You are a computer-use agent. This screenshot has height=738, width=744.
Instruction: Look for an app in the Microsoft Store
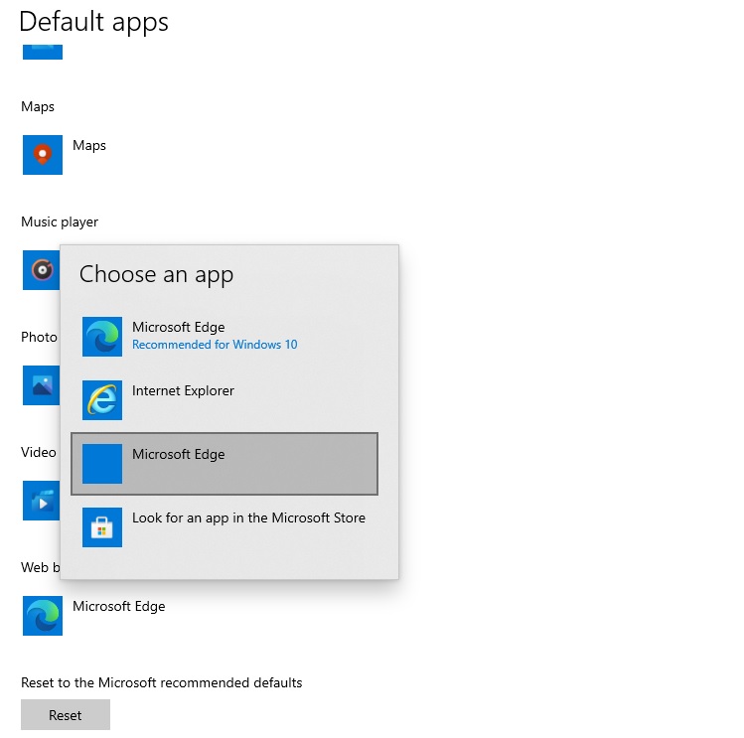(x=224, y=527)
